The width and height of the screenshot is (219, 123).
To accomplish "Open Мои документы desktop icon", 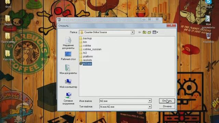I will click(208, 22).
